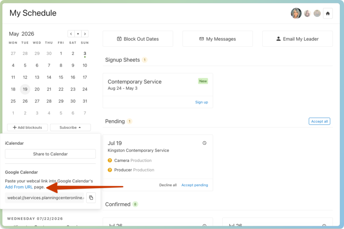
Task: Open Block Out Dates
Action: pos(138,39)
